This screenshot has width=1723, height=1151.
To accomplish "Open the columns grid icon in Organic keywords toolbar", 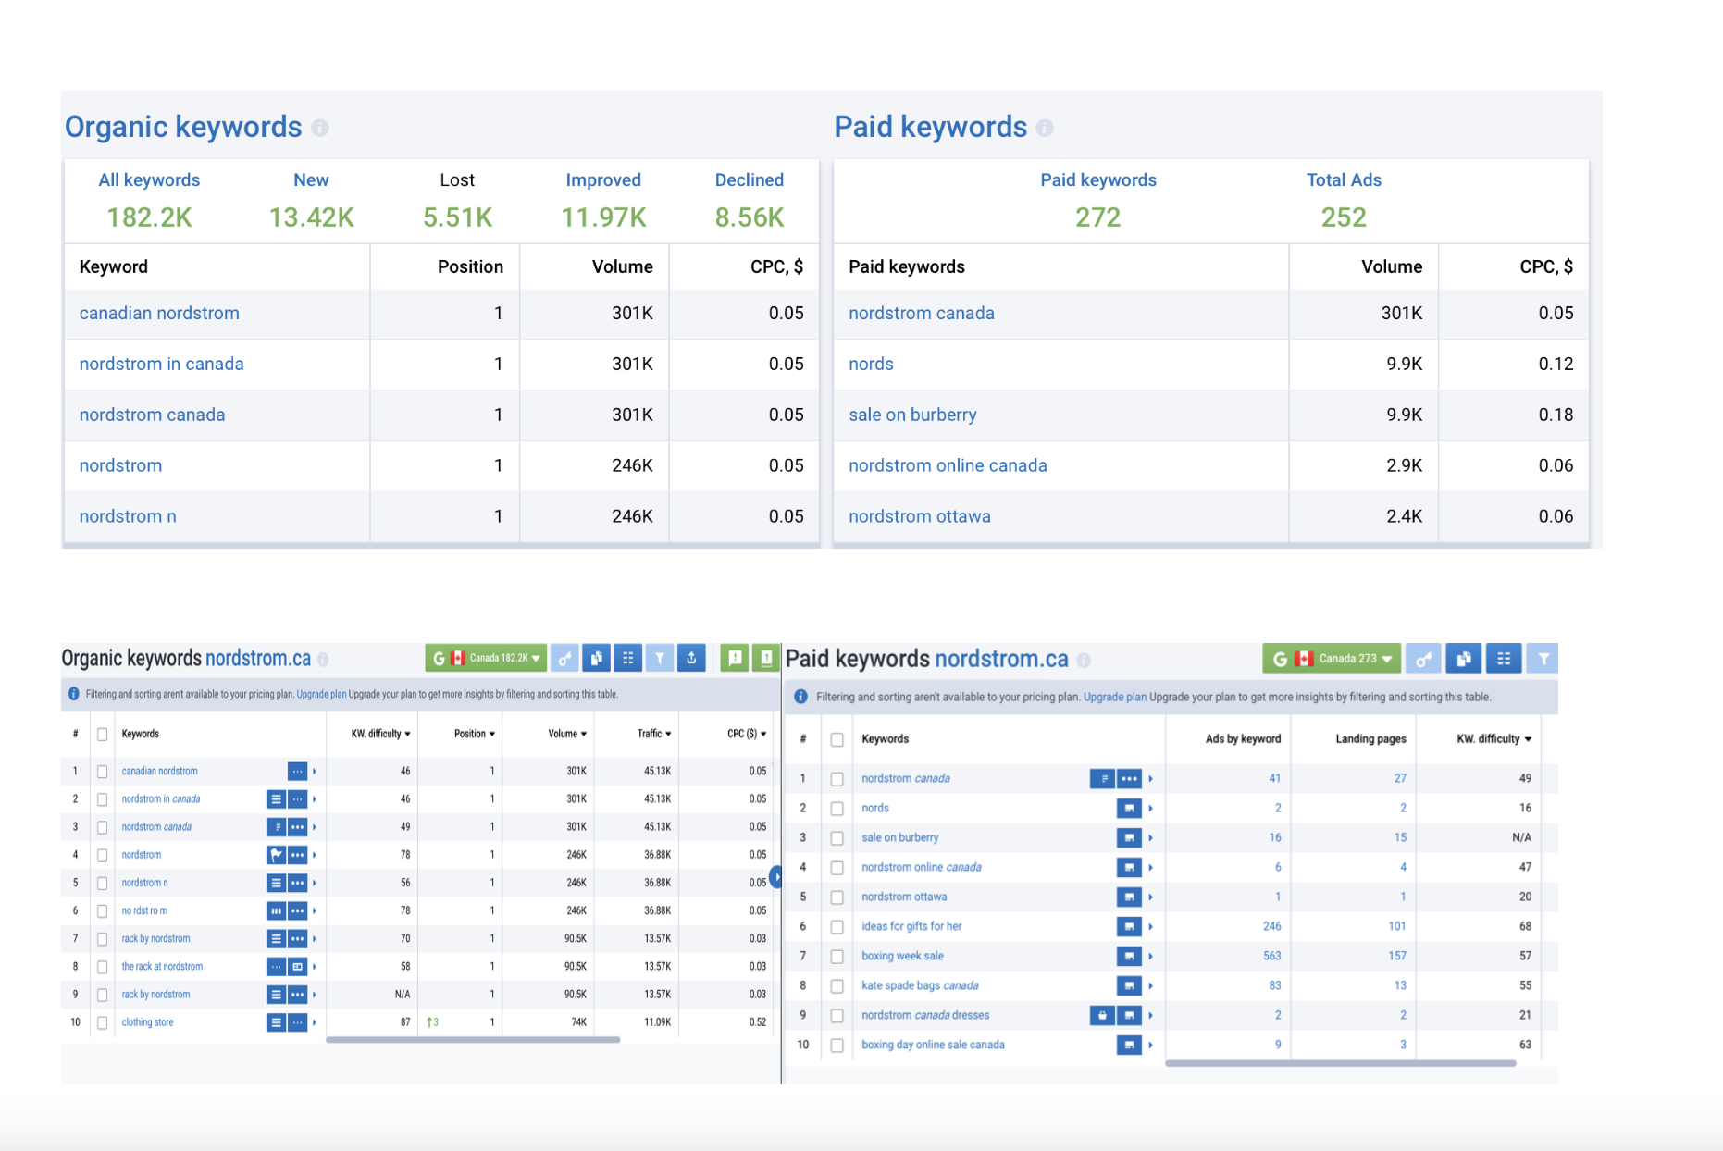I will (x=628, y=659).
